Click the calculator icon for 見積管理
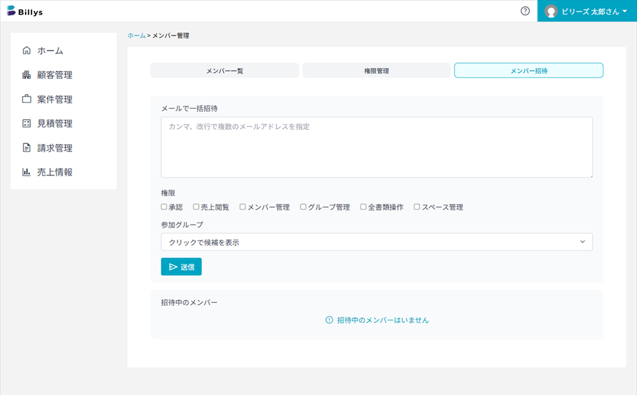The height and width of the screenshot is (395, 637). 27,124
